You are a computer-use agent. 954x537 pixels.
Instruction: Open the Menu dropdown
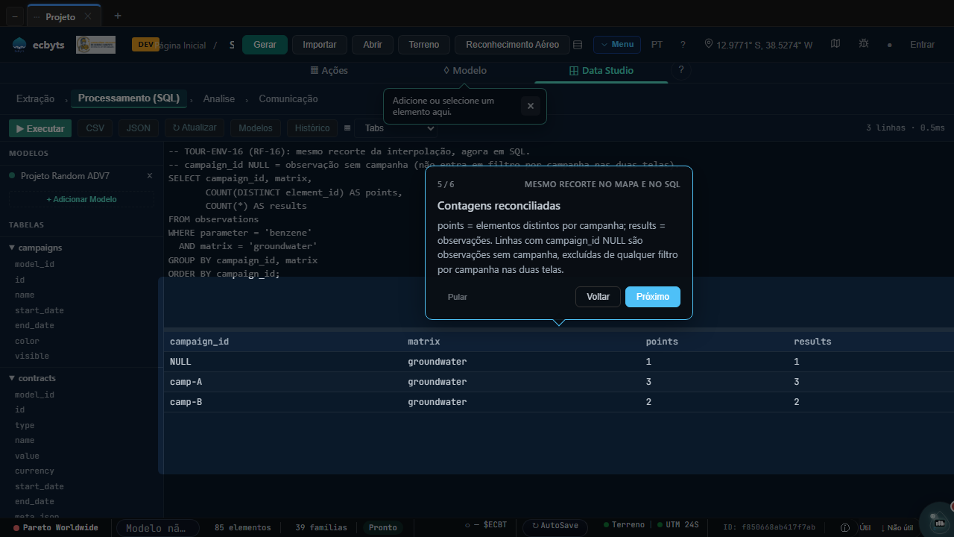click(x=617, y=45)
